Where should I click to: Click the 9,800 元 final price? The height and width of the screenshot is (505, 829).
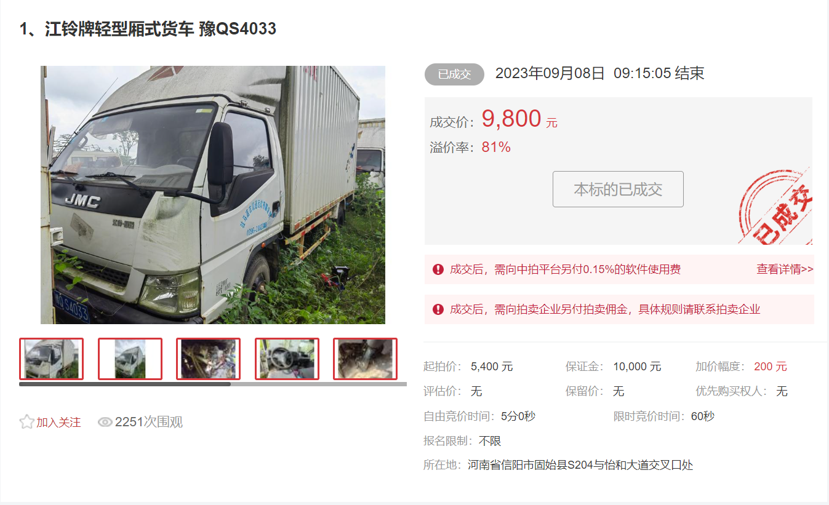(519, 119)
